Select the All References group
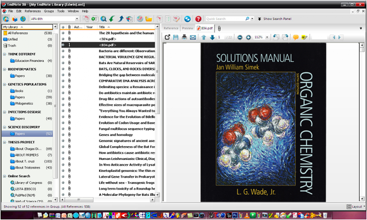The width and height of the screenshot is (367, 220). pyautogui.click(x=28, y=33)
